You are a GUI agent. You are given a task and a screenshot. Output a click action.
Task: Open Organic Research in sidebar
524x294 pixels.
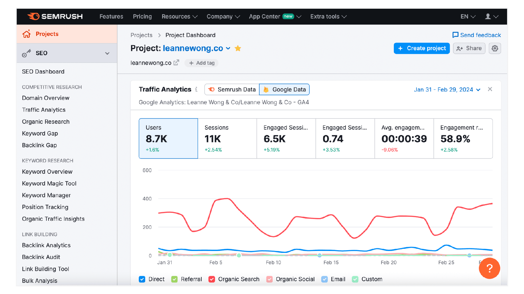point(46,121)
